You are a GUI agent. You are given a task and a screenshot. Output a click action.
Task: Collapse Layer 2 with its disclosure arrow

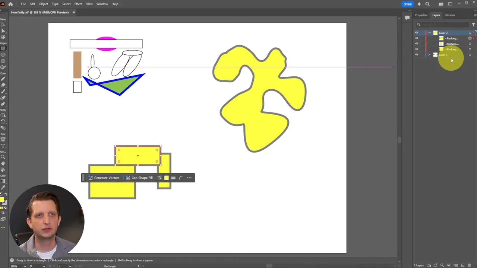[429, 32]
